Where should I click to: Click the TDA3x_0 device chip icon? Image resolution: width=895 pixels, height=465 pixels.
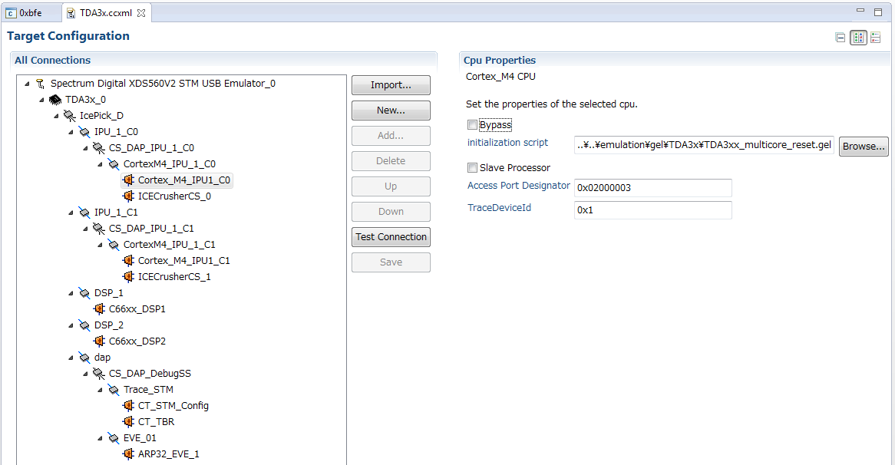(x=54, y=99)
